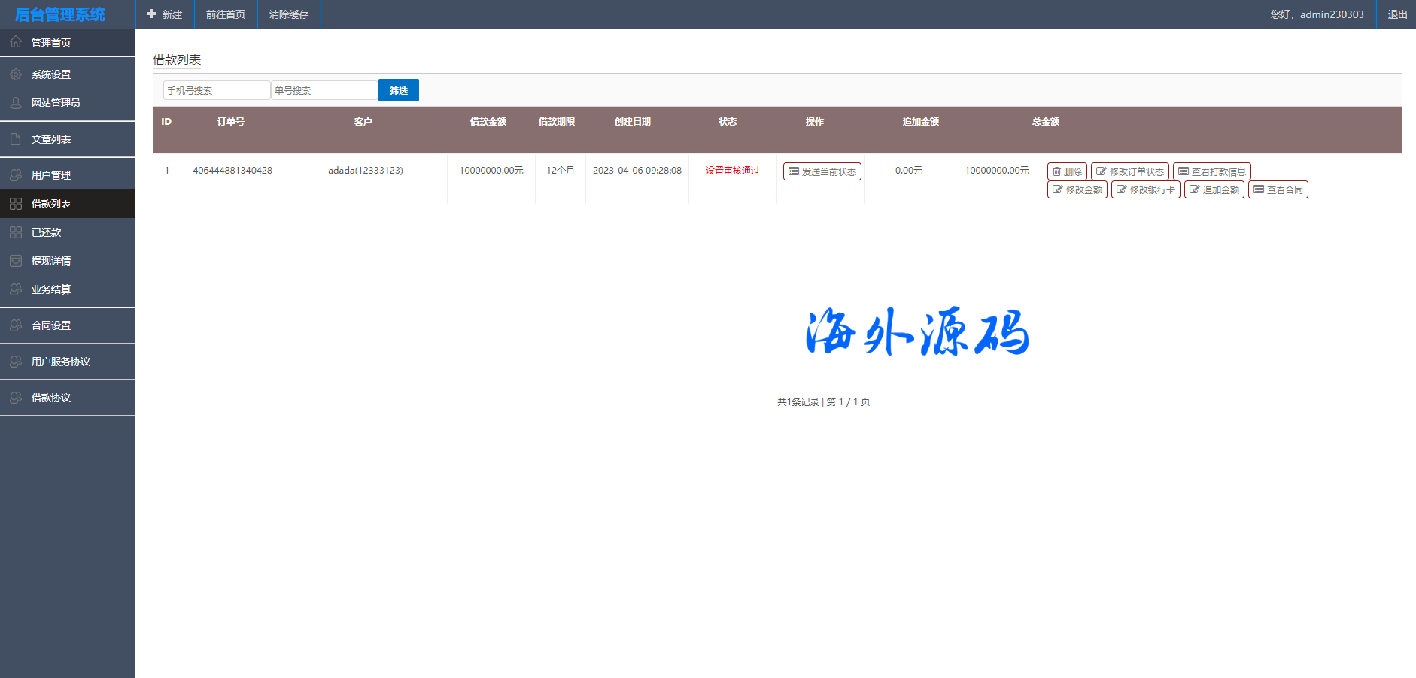Click the person icon beside 网站管理员
Image resolution: width=1416 pixels, height=678 pixels.
coord(16,103)
